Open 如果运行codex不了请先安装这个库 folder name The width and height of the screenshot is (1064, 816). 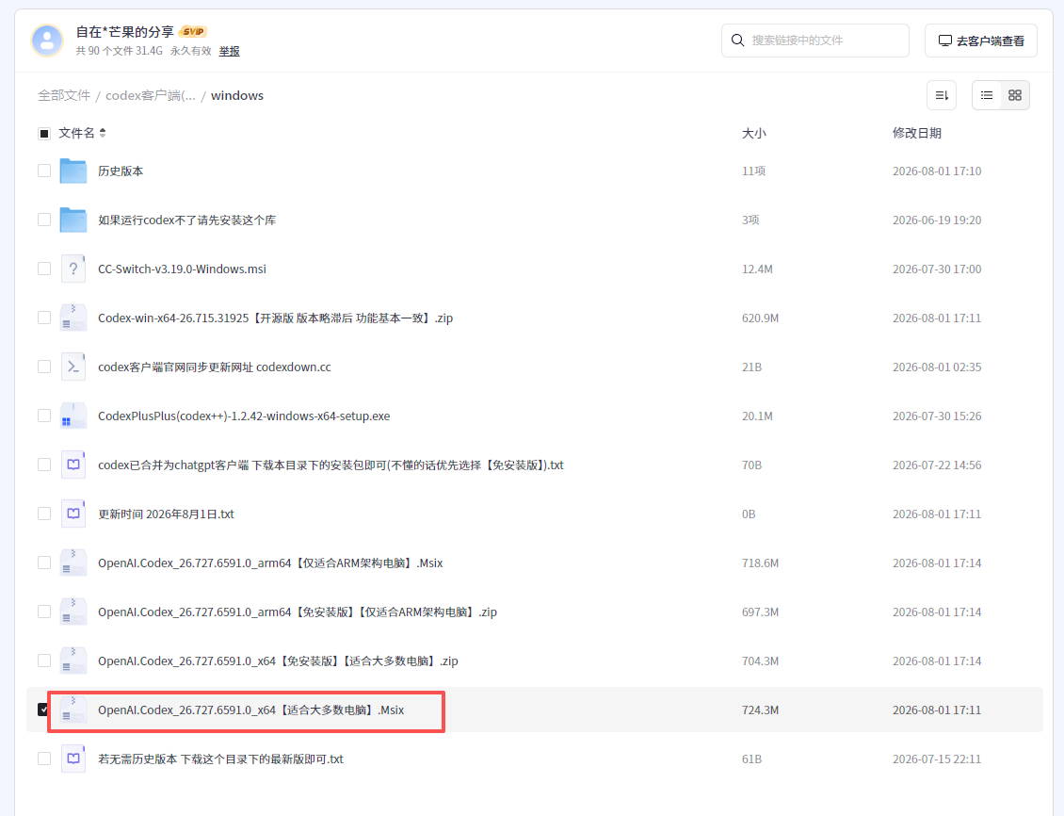point(186,220)
